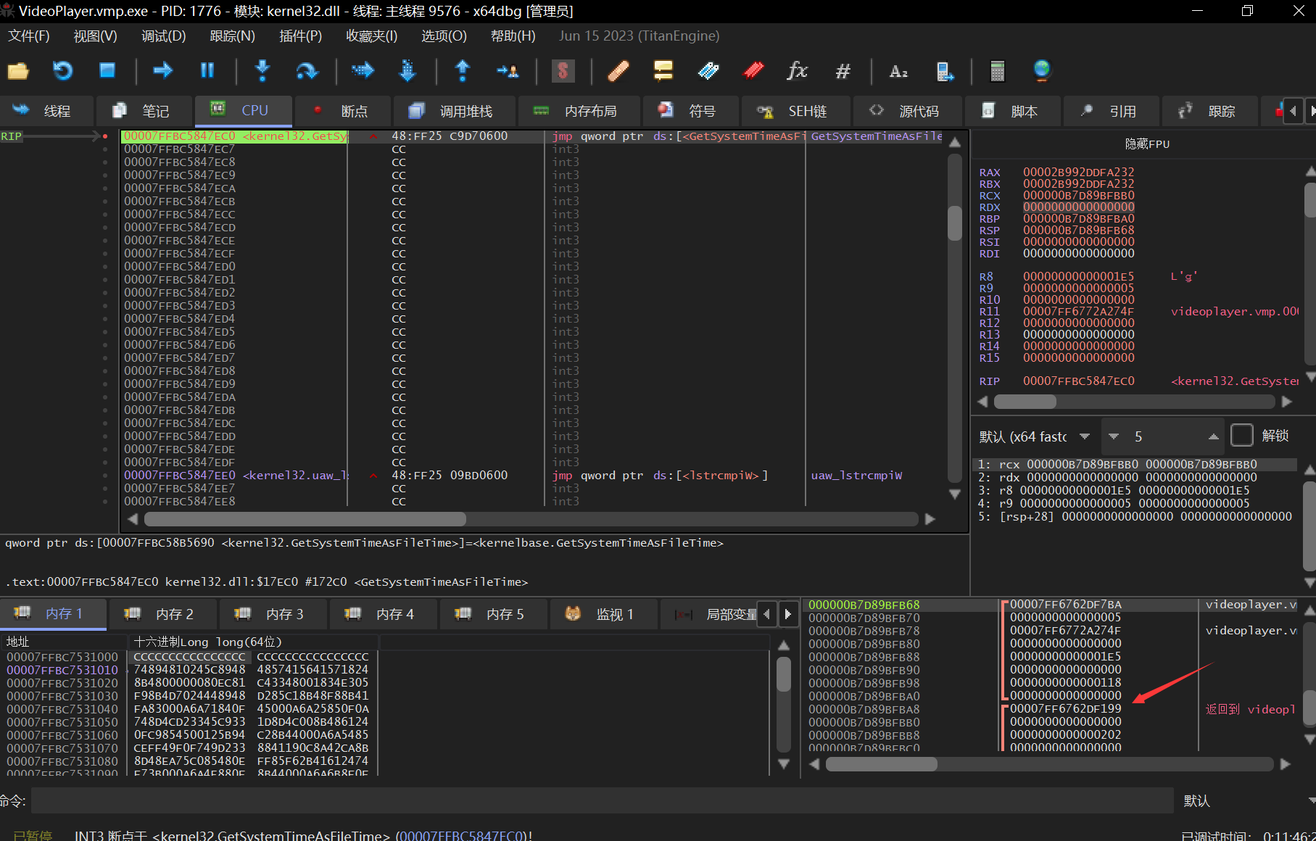Open the patches bandage icon

tap(618, 70)
